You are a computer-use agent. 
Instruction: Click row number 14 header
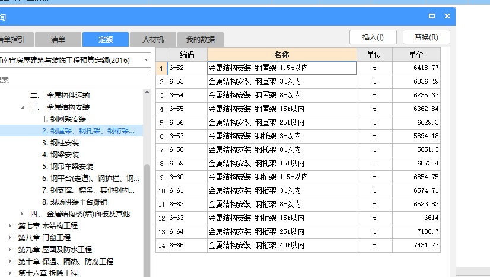[161, 245]
